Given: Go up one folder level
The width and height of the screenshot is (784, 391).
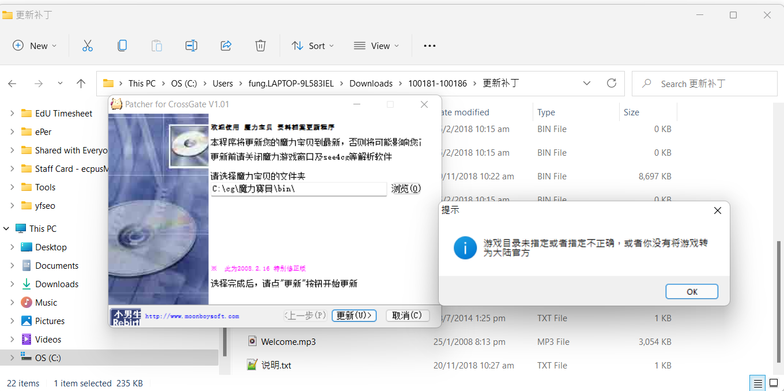Looking at the screenshot, I should click(81, 84).
